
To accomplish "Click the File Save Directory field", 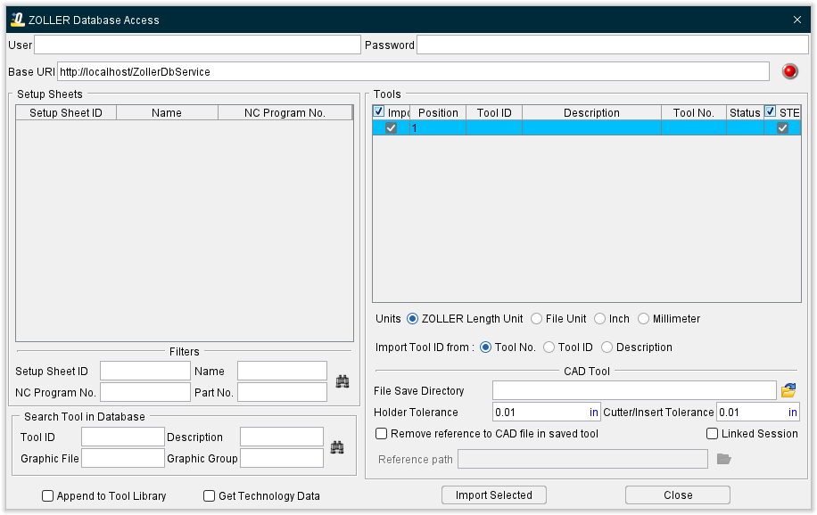I will coord(635,390).
